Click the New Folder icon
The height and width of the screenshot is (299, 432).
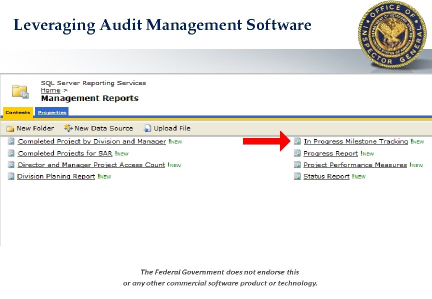[x=10, y=128]
